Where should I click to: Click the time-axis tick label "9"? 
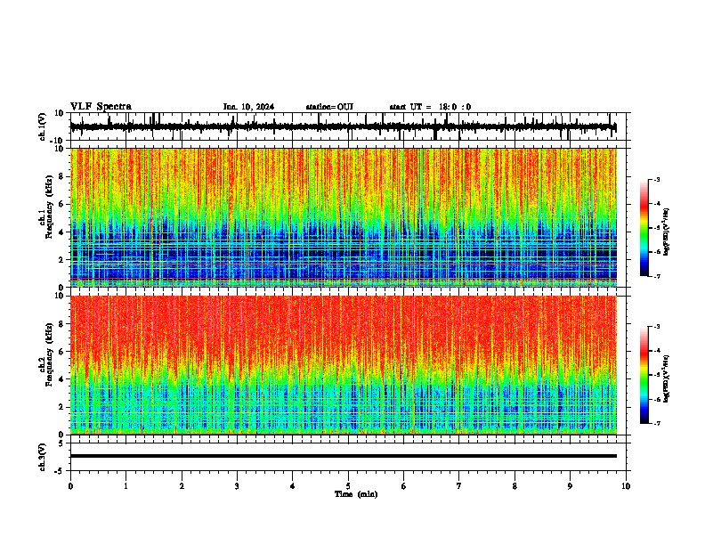pos(570,486)
